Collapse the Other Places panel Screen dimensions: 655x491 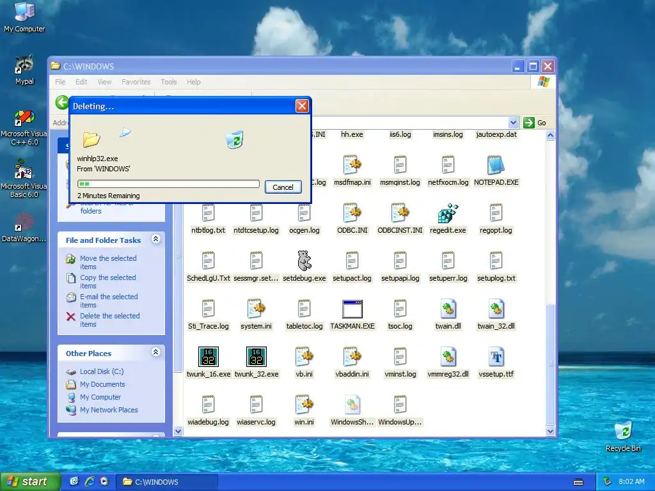[156, 352]
